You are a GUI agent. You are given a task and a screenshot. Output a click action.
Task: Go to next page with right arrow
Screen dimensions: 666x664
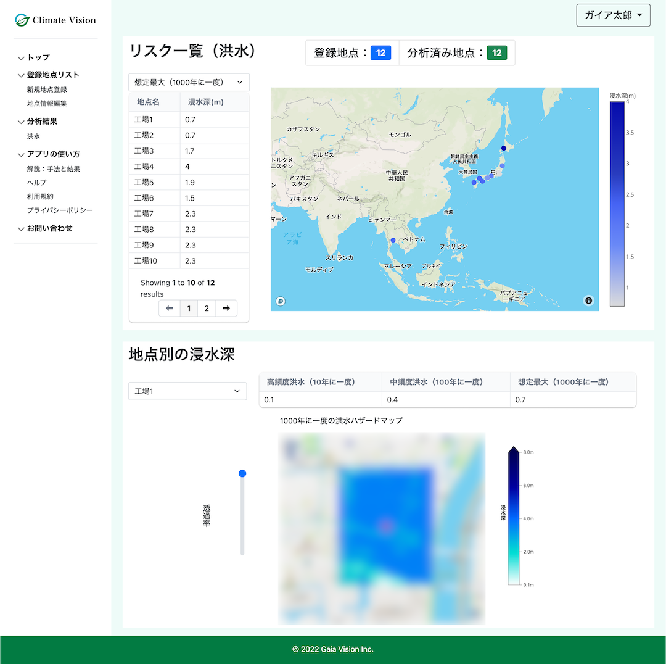[x=226, y=309]
